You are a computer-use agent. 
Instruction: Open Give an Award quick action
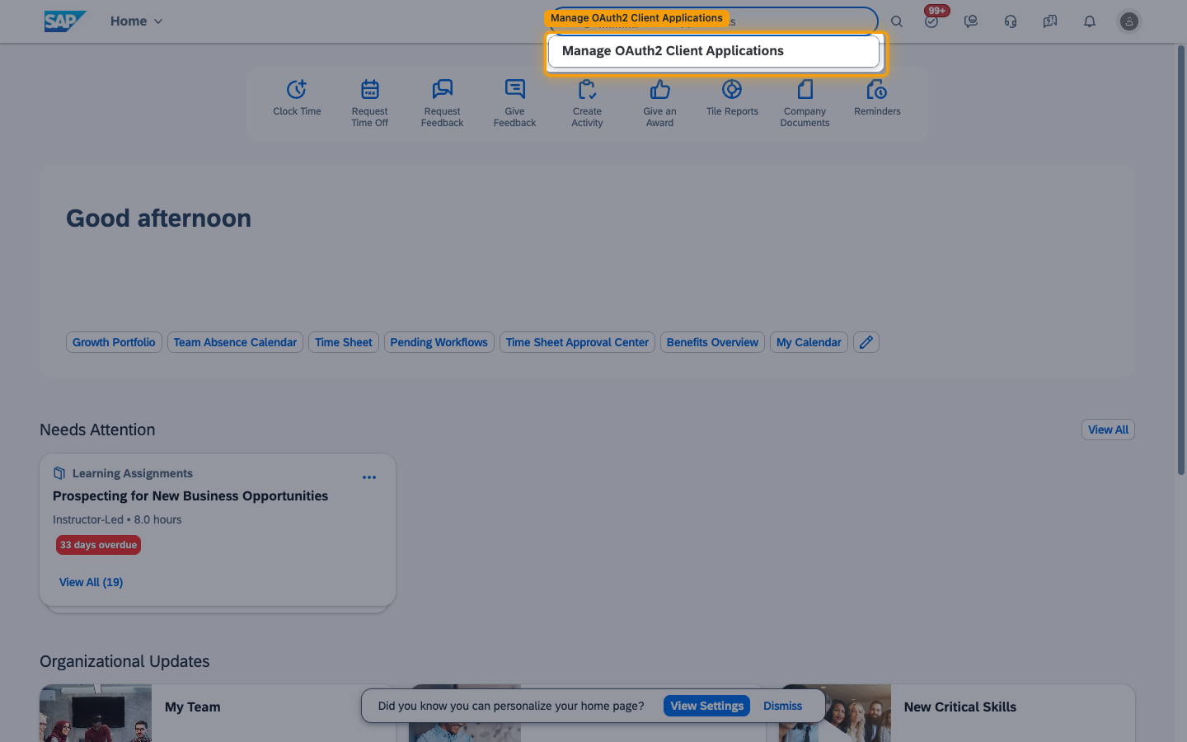coord(660,104)
